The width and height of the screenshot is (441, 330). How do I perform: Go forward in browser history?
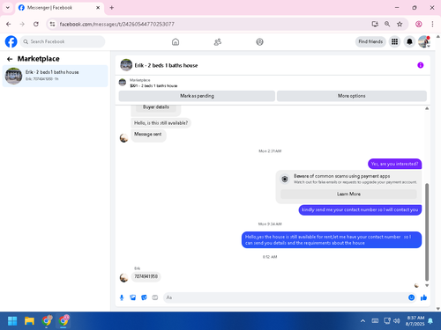[22, 24]
